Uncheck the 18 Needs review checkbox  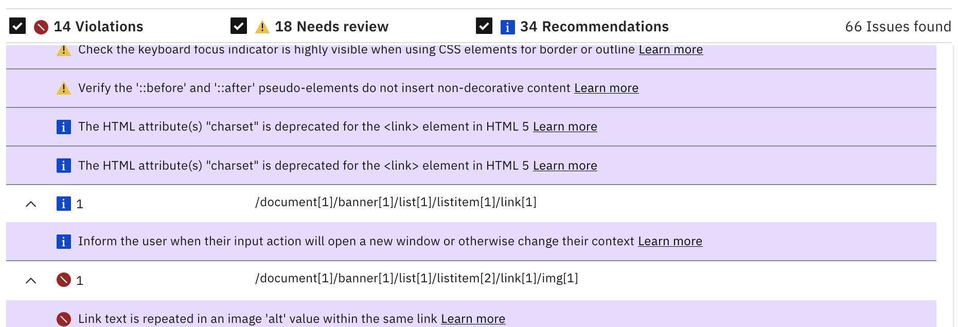(238, 26)
